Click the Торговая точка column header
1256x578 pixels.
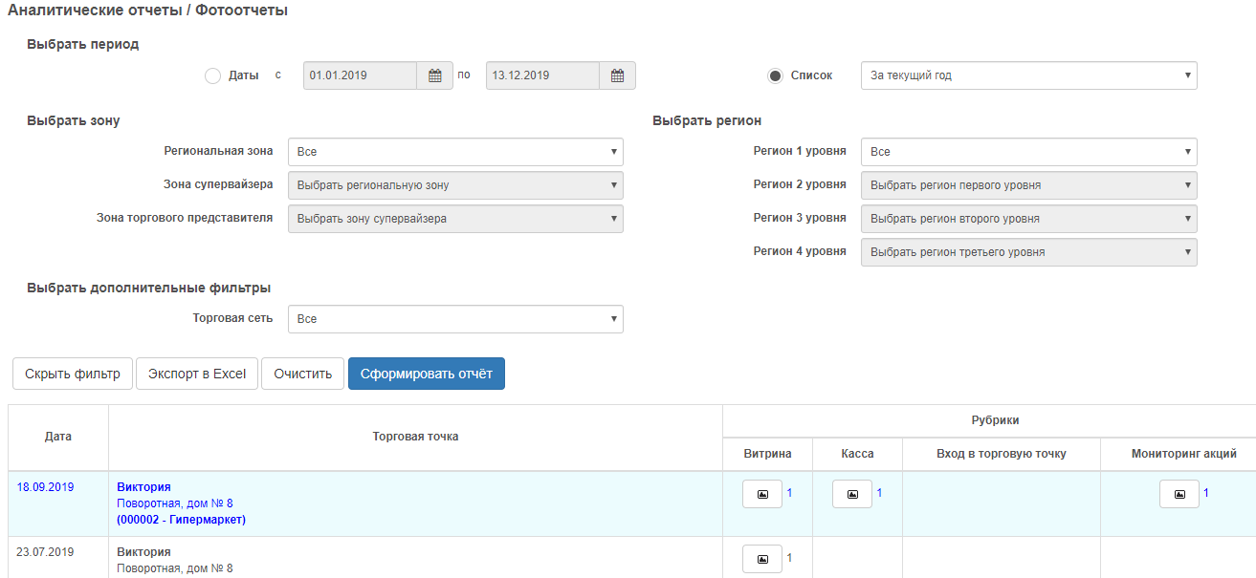coord(415,437)
